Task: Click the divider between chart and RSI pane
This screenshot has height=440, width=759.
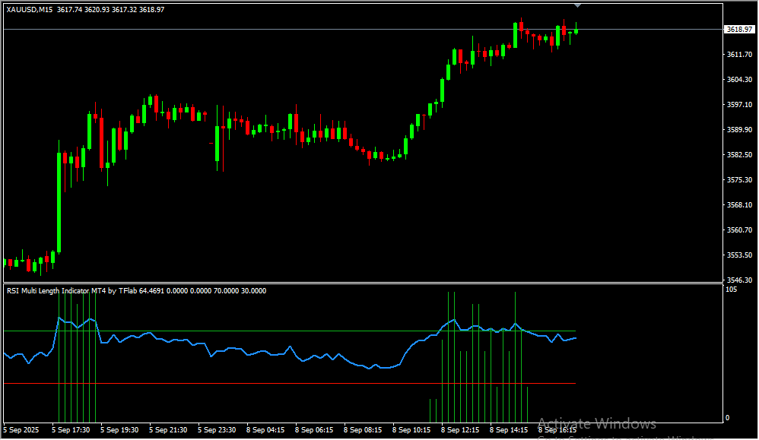Action: pyautogui.click(x=361, y=283)
